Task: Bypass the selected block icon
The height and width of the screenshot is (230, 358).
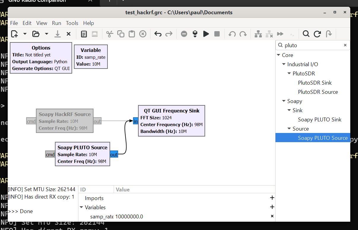Action: pyautogui.click(x=280, y=34)
